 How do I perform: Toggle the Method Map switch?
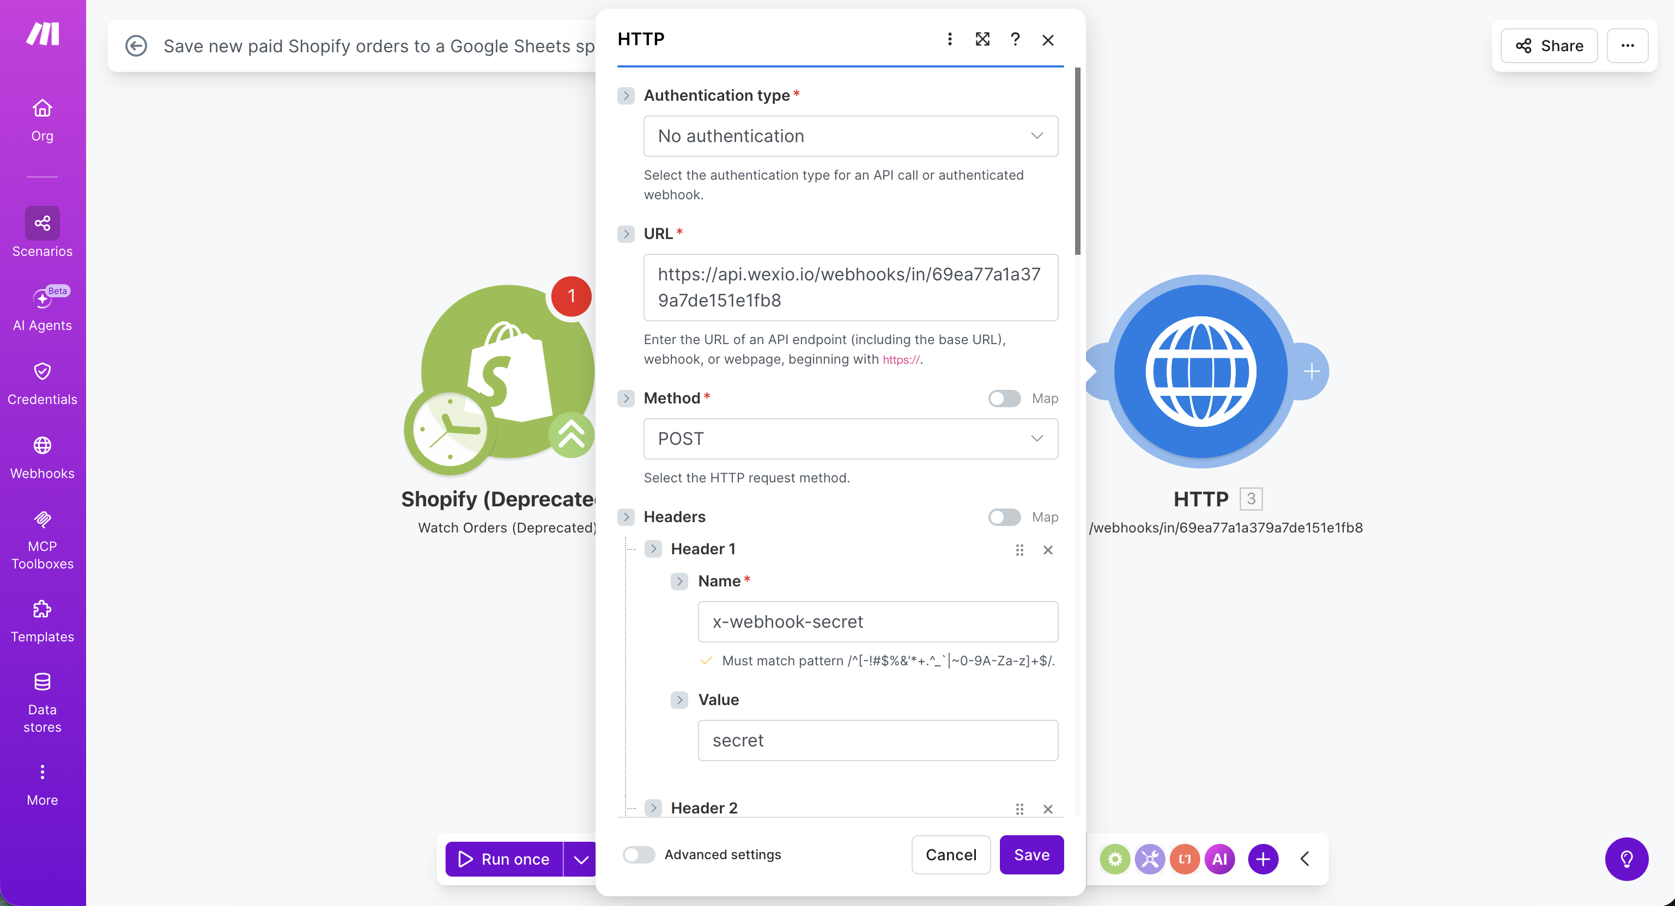pyautogui.click(x=1004, y=399)
